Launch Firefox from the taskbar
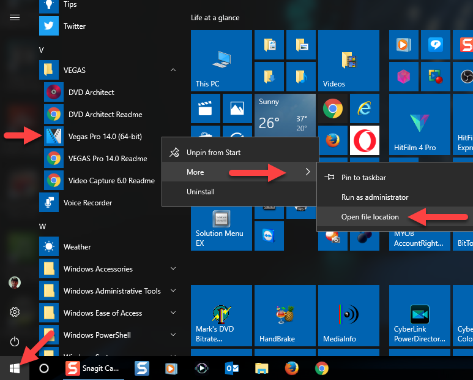This screenshot has width=473, height=380. pyautogui.click(x=291, y=368)
